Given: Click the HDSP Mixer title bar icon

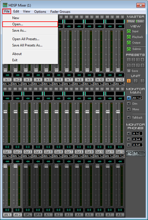Looking at the screenshot, I should point(5,5).
